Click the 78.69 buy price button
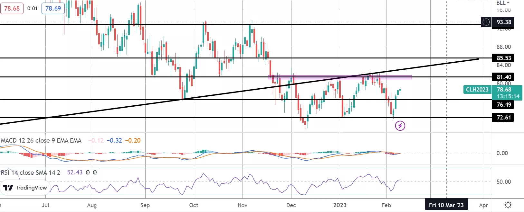 pos(53,8)
